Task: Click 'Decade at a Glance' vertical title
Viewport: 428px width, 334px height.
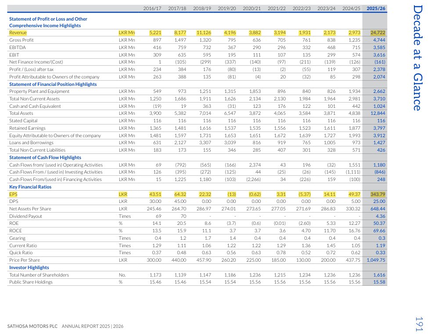Action: pyautogui.click(x=417, y=58)
